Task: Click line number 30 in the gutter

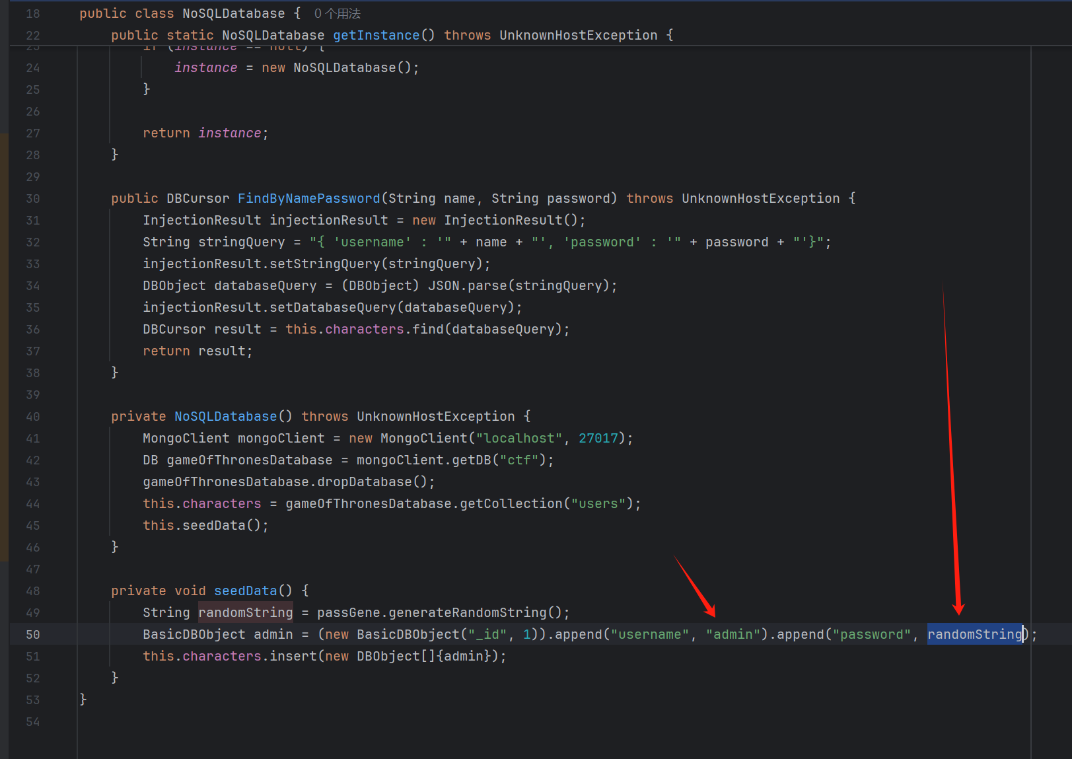Action: pyautogui.click(x=33, y=199)
